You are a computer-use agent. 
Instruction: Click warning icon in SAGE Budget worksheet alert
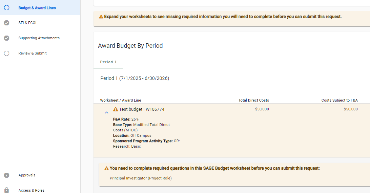107,168
